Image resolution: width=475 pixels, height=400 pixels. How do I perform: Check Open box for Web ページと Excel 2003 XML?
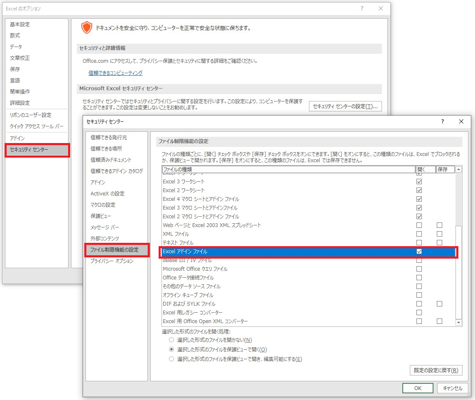click(419, 225)
